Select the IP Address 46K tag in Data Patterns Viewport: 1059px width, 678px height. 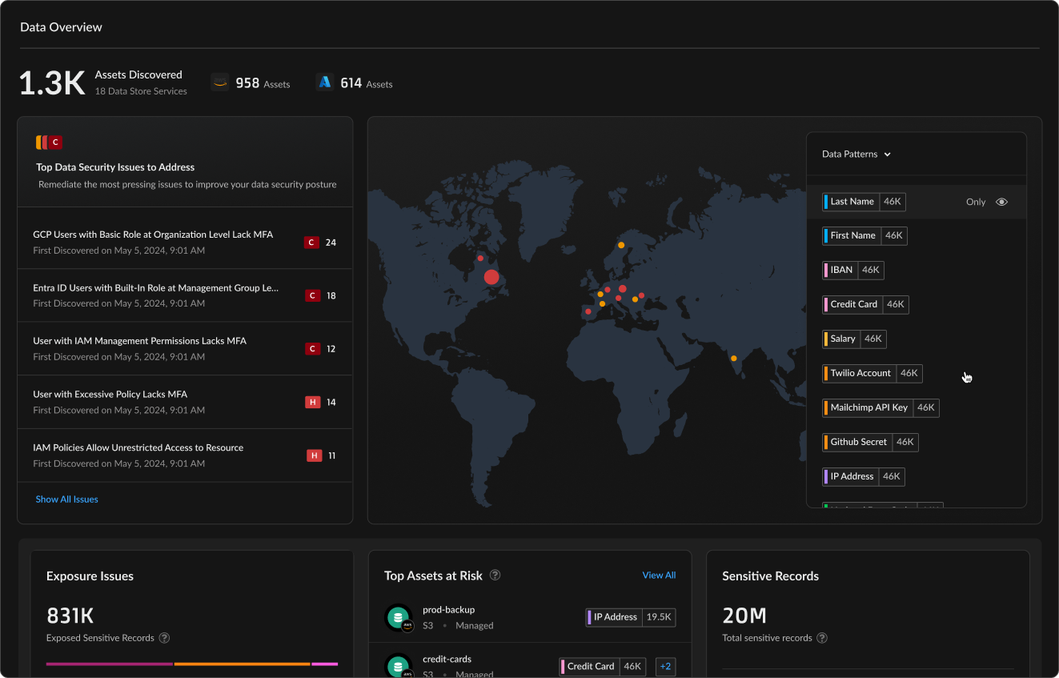[x=864, y=476]
